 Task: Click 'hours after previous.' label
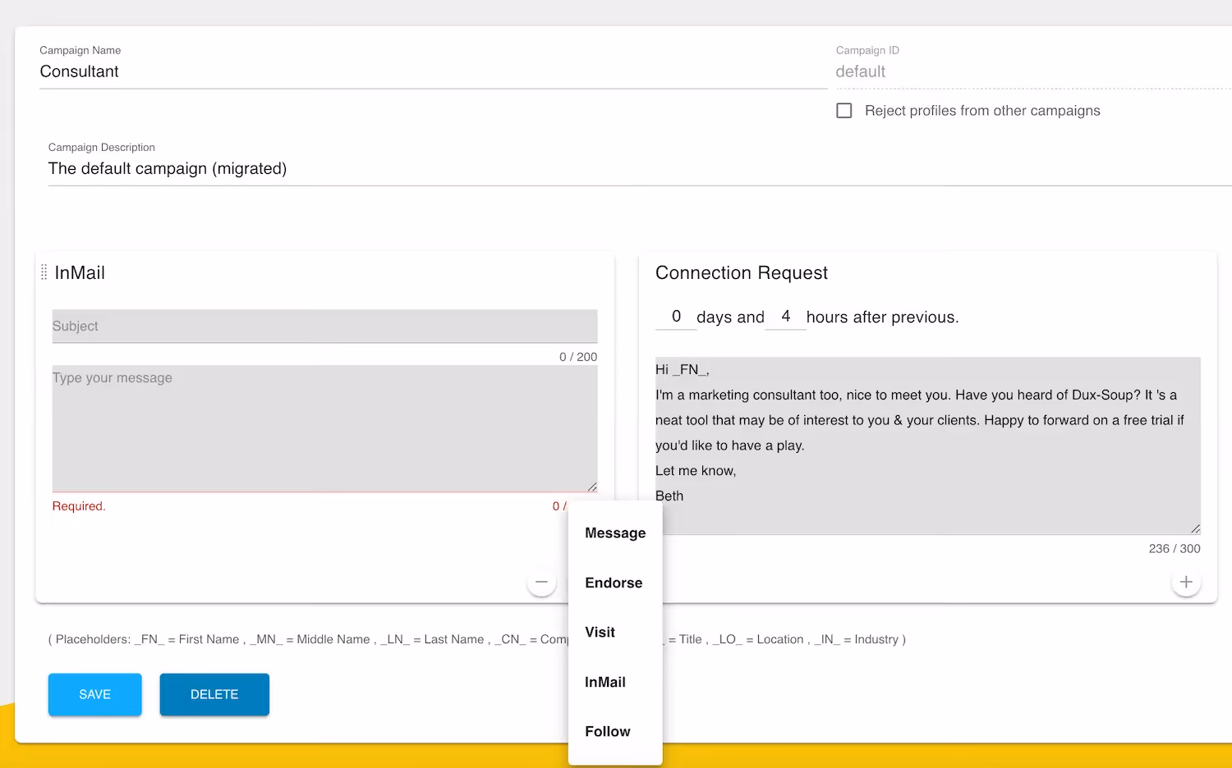(882, 318)
